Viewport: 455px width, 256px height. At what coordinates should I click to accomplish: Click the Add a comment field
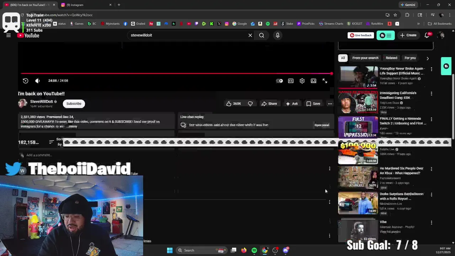(39, 155)
